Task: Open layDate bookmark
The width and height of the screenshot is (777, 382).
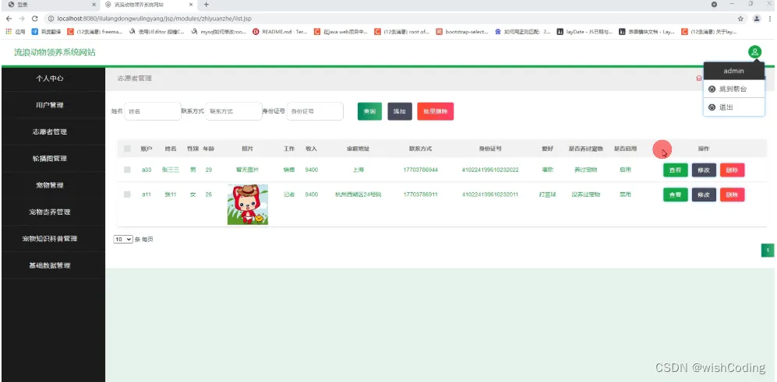Action: 585,32
